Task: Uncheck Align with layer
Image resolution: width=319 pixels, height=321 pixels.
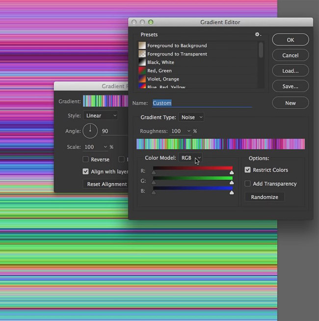Action: (x=85, y=172)
